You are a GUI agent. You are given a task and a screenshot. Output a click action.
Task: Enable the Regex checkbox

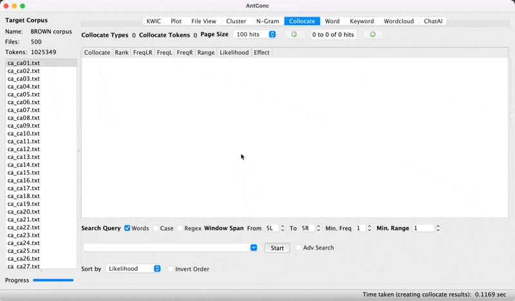coord(180,228)
